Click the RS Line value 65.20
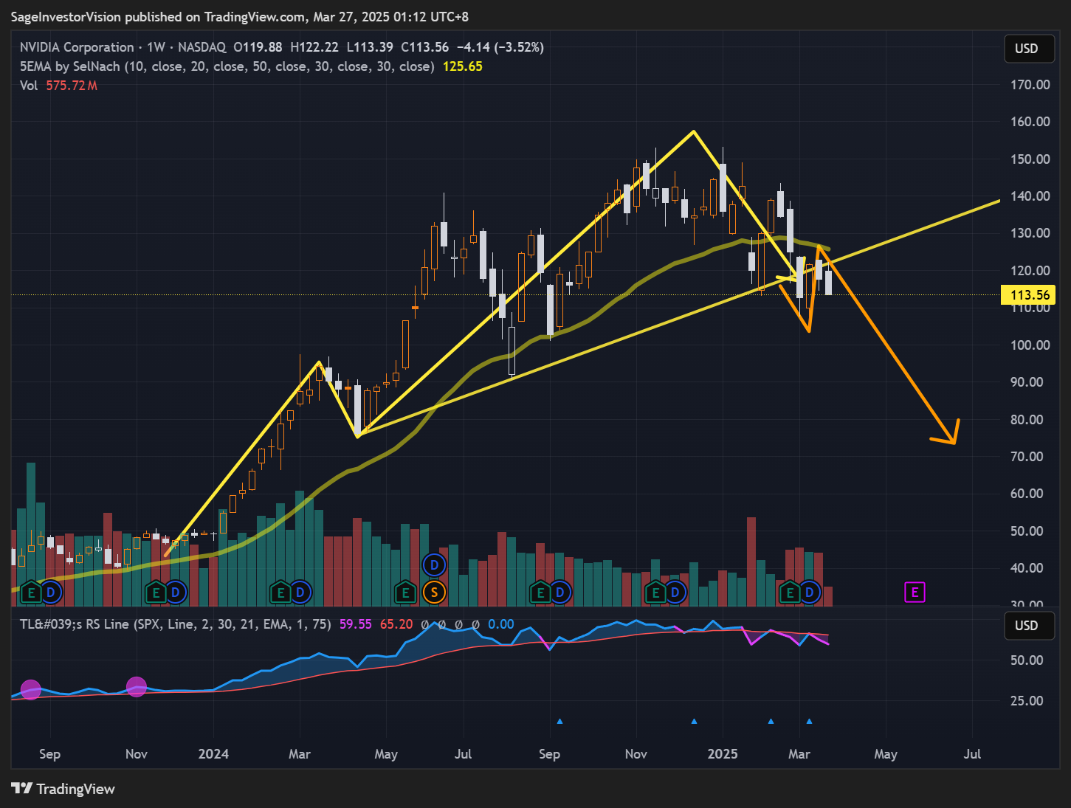The height and width of the screenshot is (808, 1071). click(x=396, y=624)
